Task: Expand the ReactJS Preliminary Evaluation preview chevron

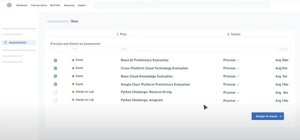Action: click(x=238, y=60)
